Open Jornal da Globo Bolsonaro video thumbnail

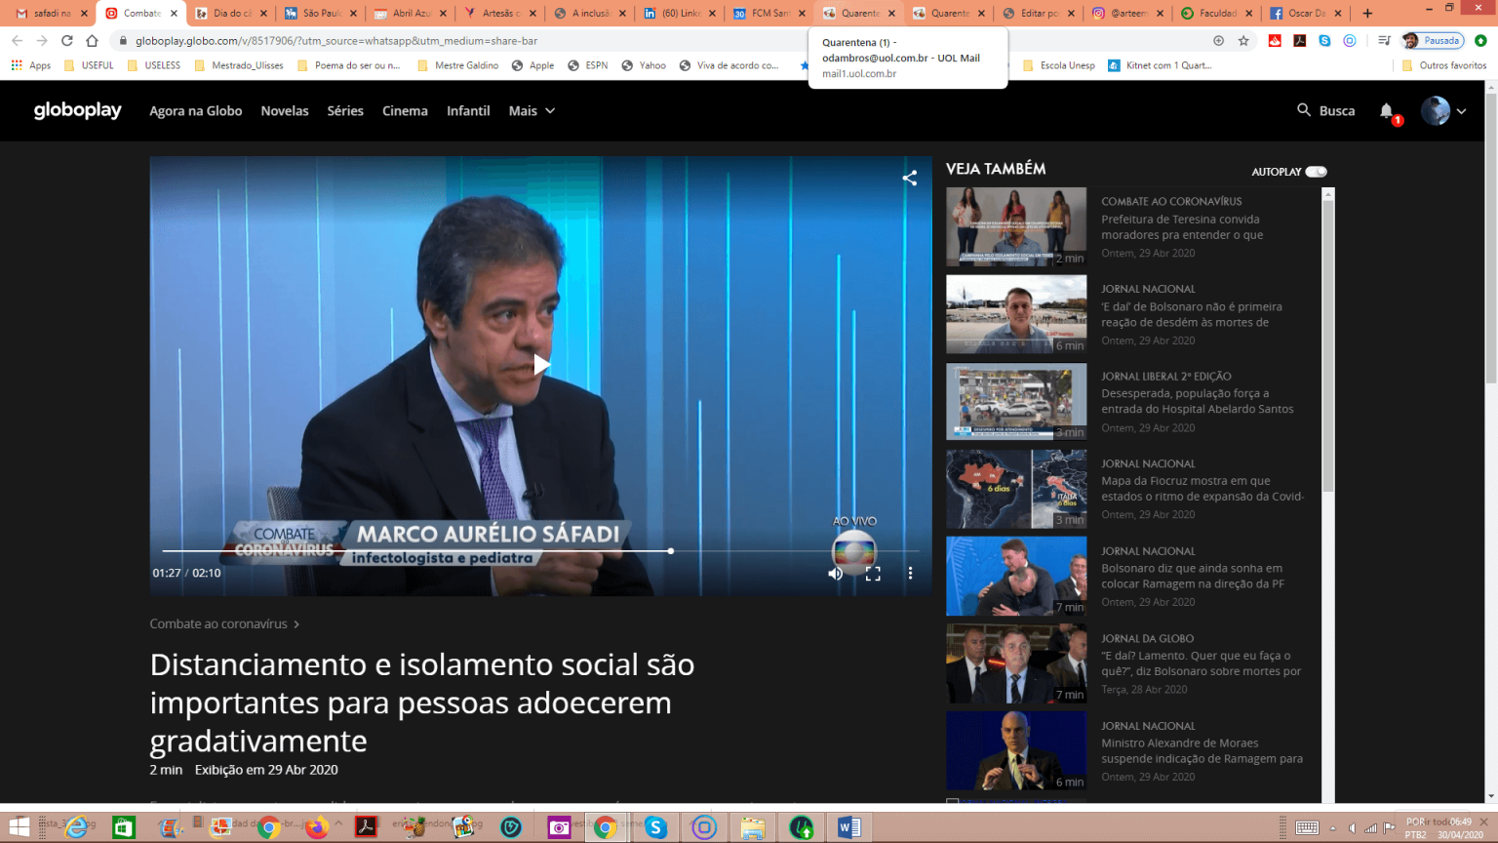[1016, 663]
